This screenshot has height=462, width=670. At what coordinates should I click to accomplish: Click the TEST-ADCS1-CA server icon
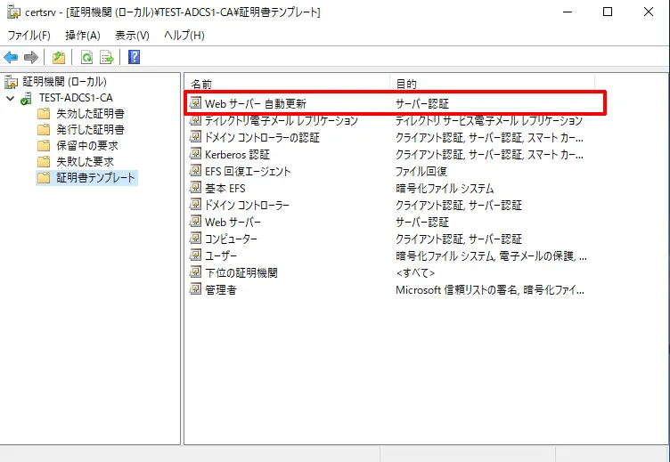tap(27, 98)
